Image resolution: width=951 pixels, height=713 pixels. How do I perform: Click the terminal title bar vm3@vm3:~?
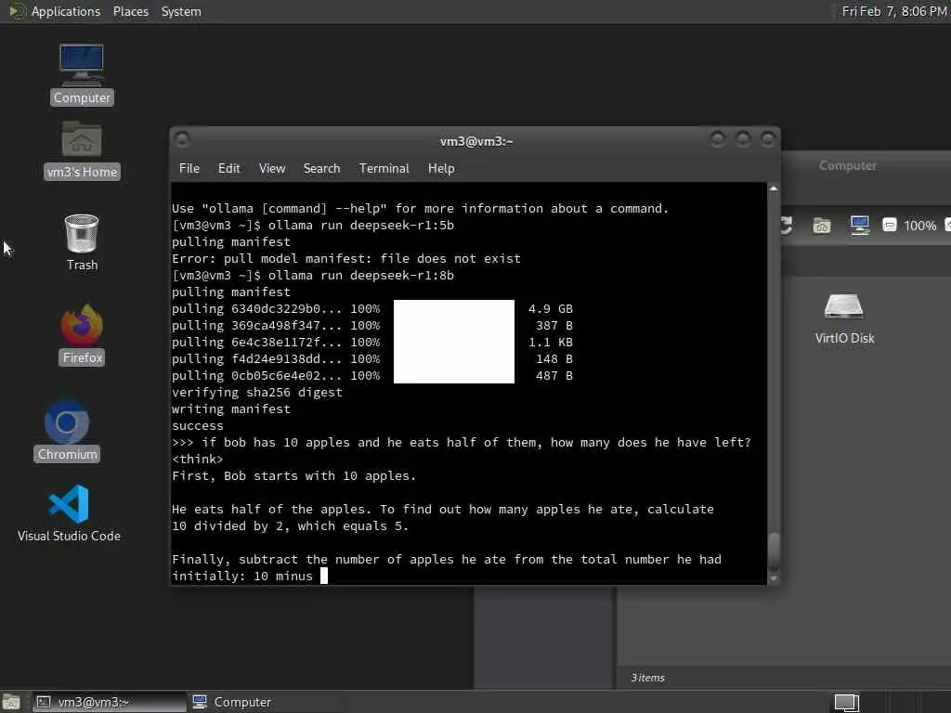pos(476,141)
